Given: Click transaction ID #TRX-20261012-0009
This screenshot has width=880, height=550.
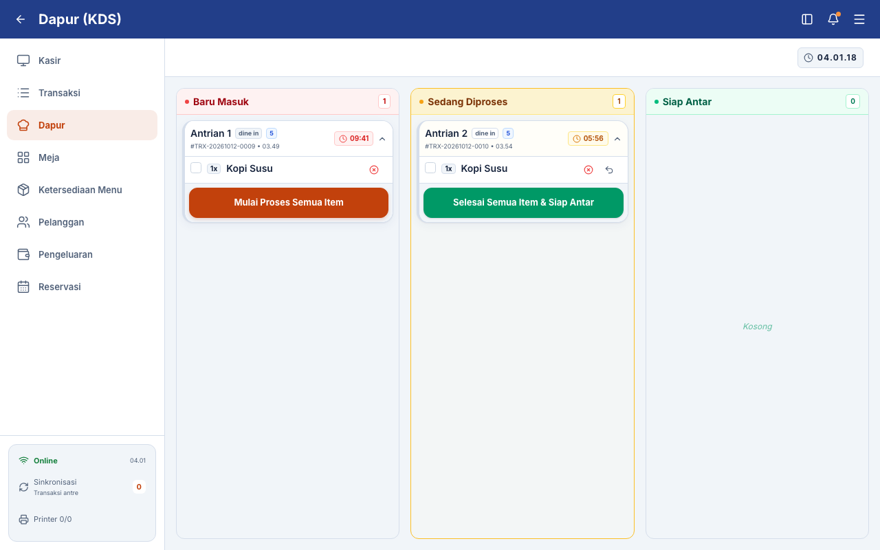Looking at the screenshot, I should click(223, 146).
